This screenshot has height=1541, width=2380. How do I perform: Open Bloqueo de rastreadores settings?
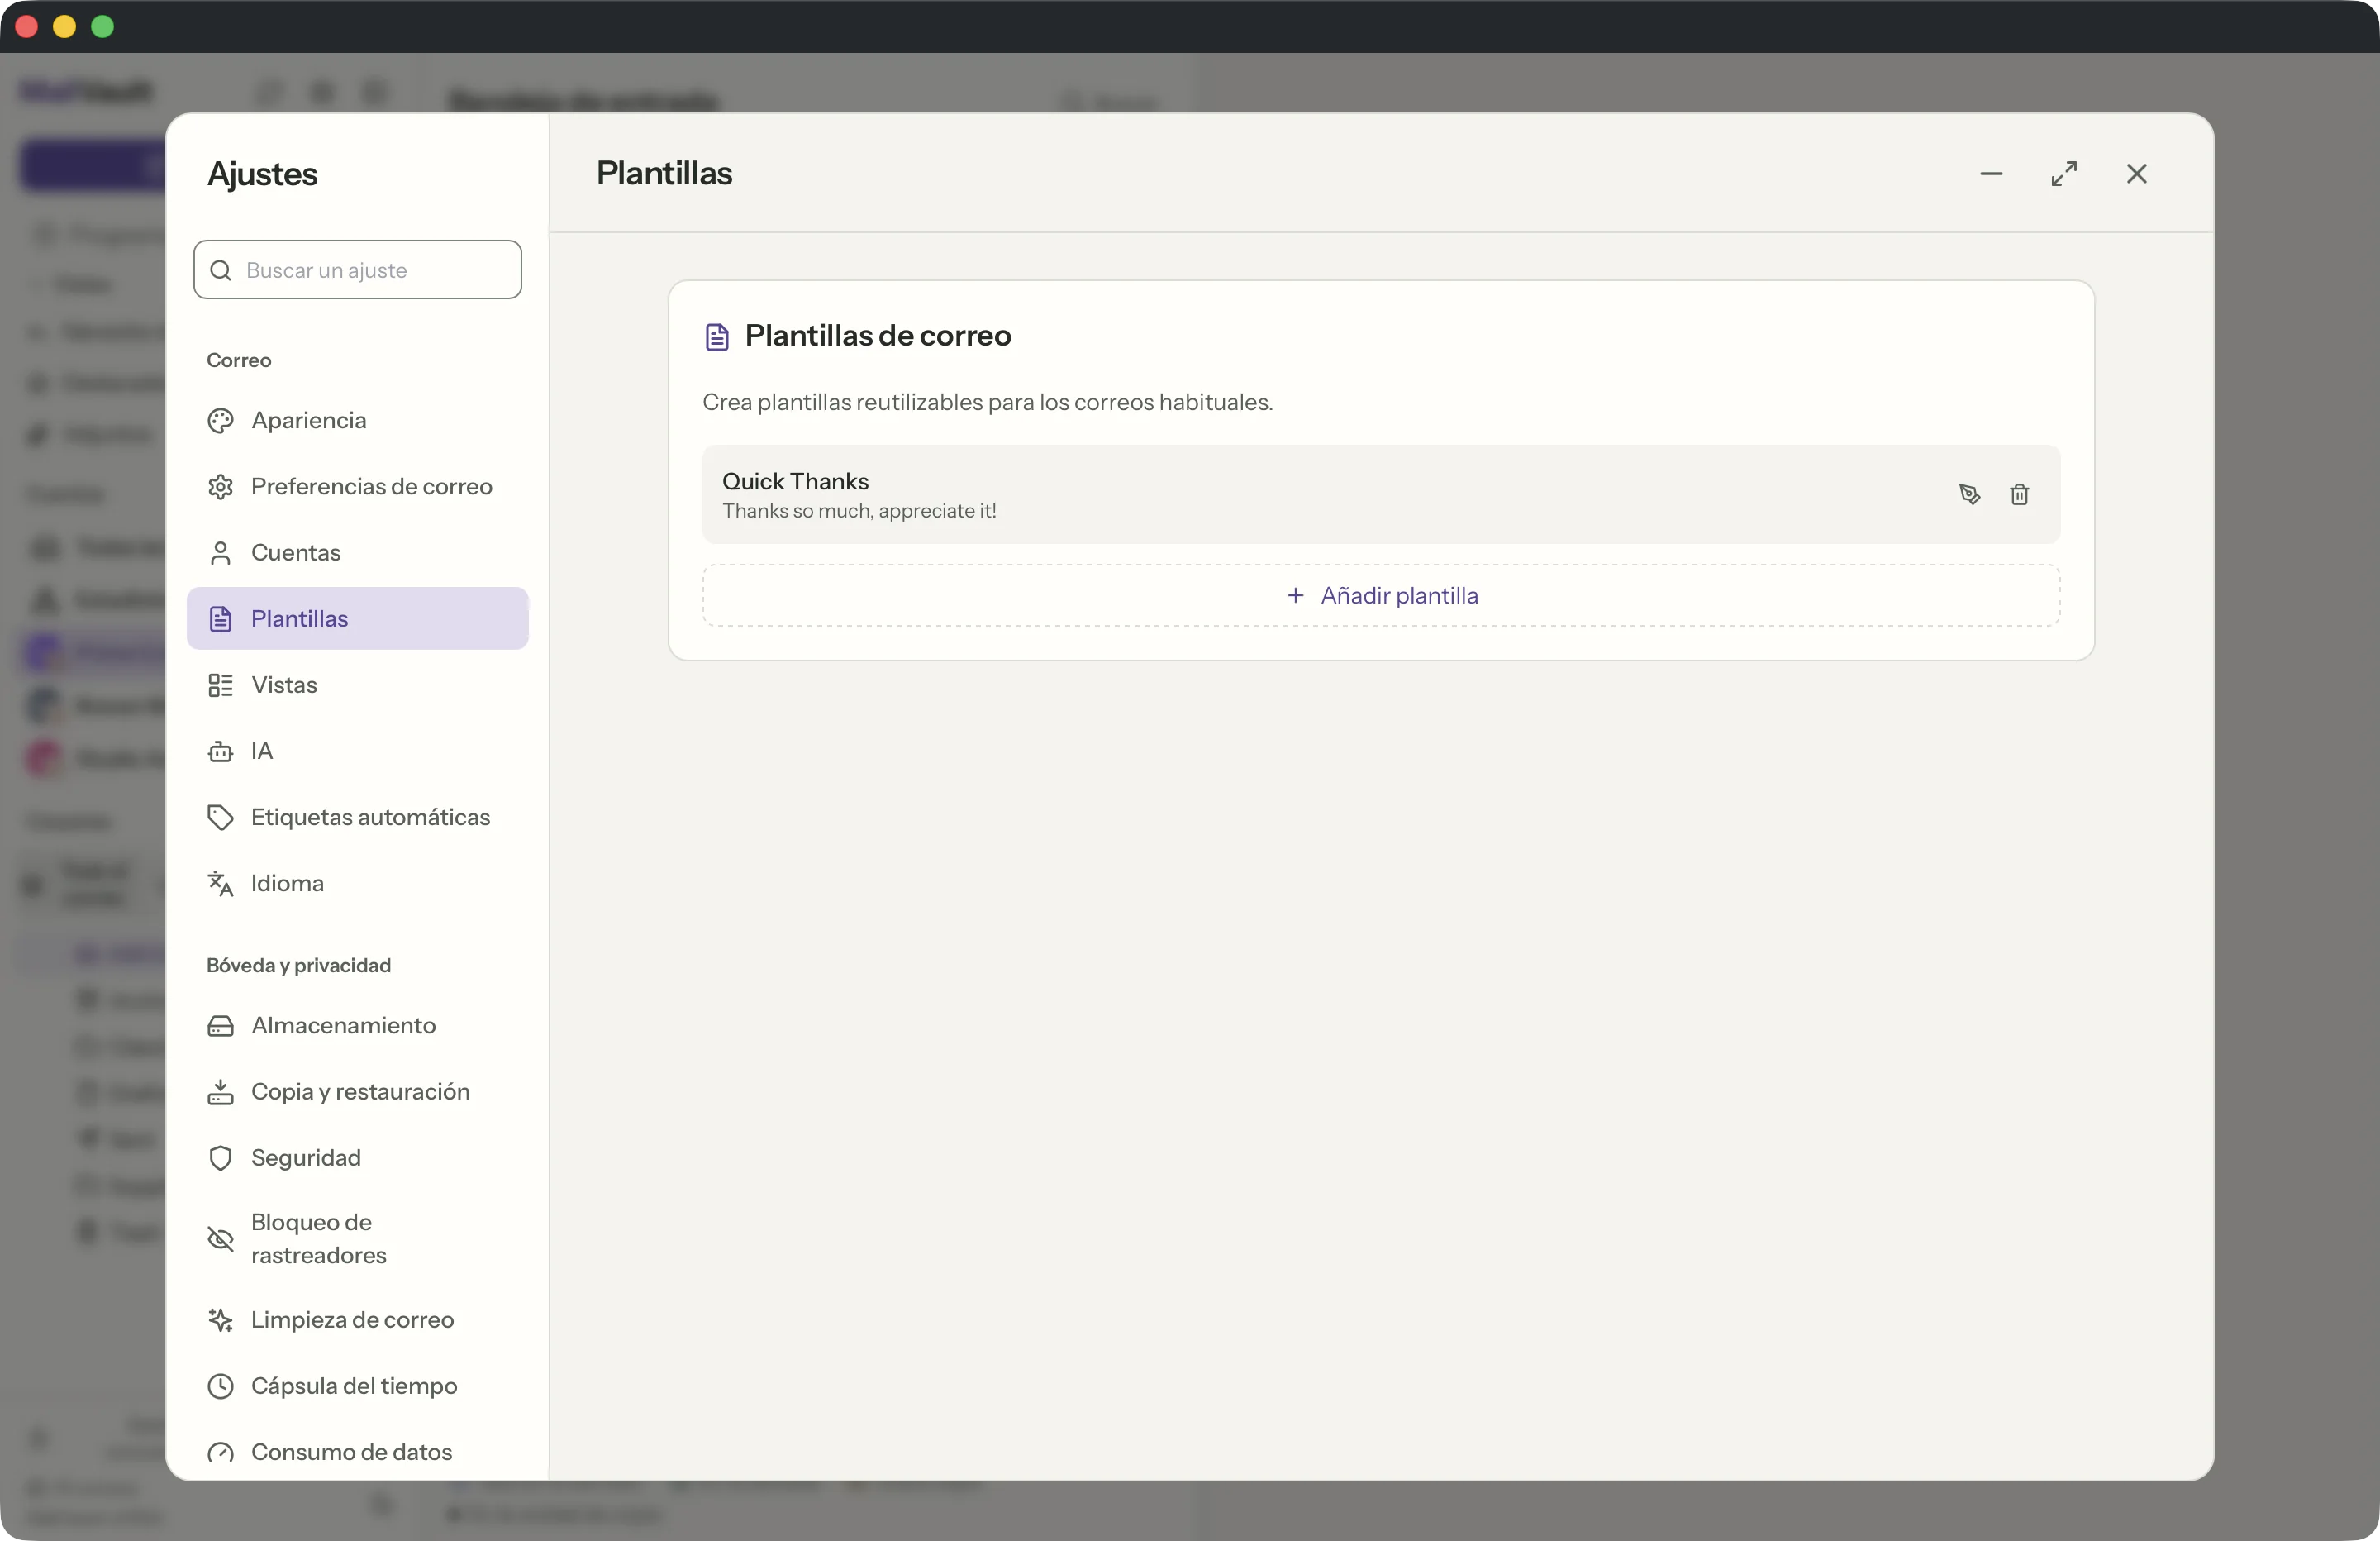(357, 1238)
